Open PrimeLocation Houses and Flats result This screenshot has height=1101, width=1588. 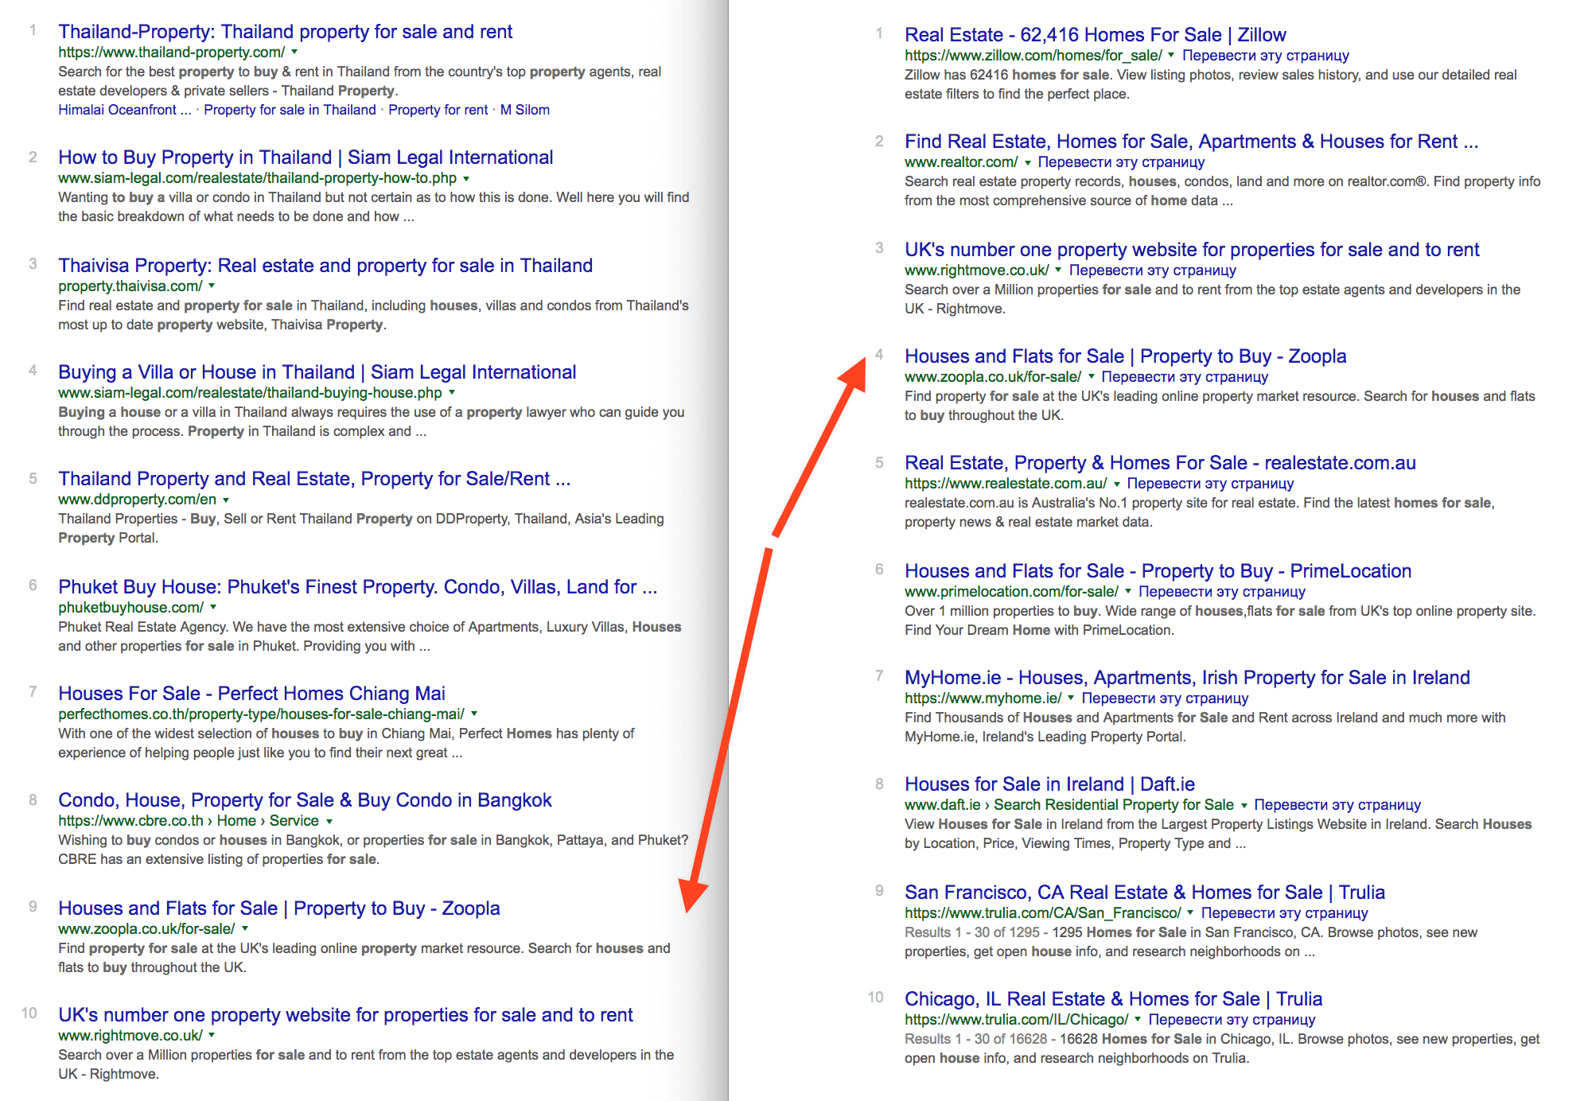click(1158, 571)
